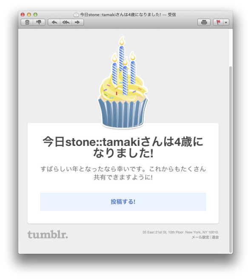Image resolution: width=251 pixels, height=279 pixels.
Task: Mark message as junk with thumbs-down icon
Action: click(x=39, y=23)
